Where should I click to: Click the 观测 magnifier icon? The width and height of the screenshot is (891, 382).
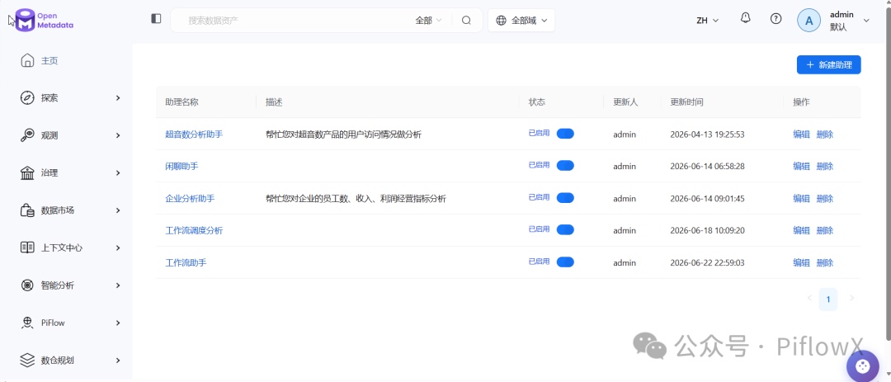coord(27,135)
